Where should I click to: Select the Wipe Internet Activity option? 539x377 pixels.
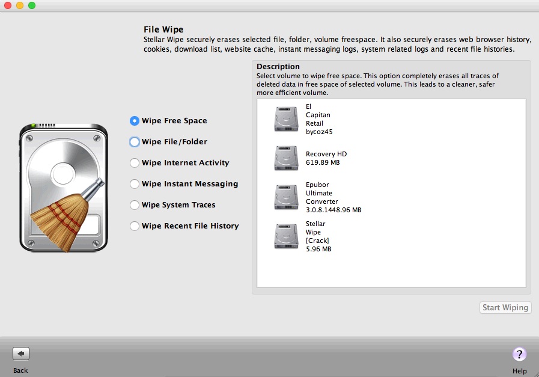135,163
